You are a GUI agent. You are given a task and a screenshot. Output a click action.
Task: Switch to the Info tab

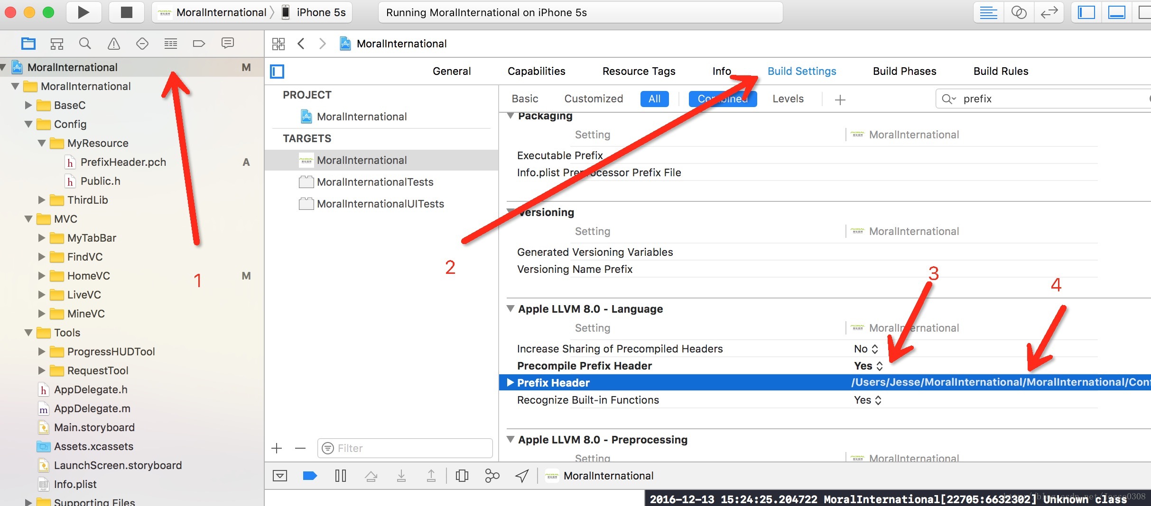[x=722, y=72]
